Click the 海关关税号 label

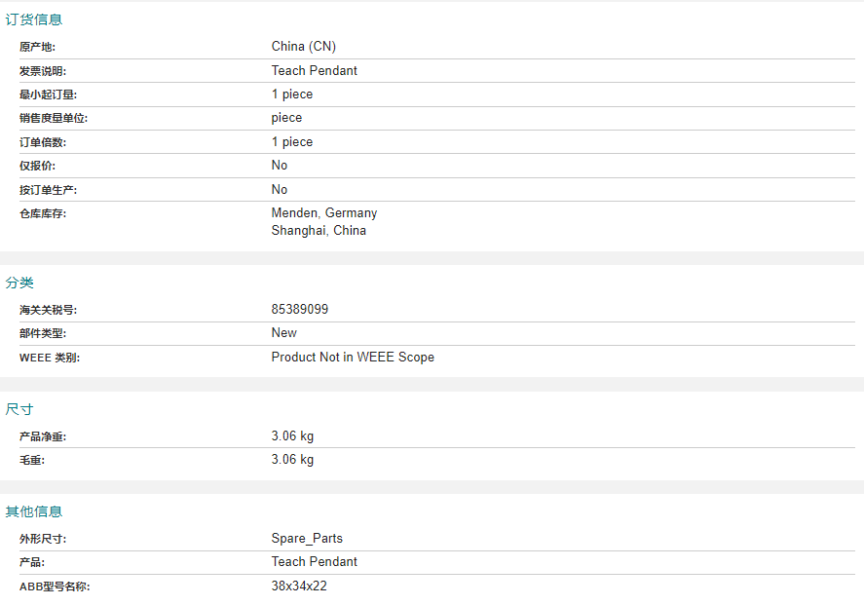point(49,310)
